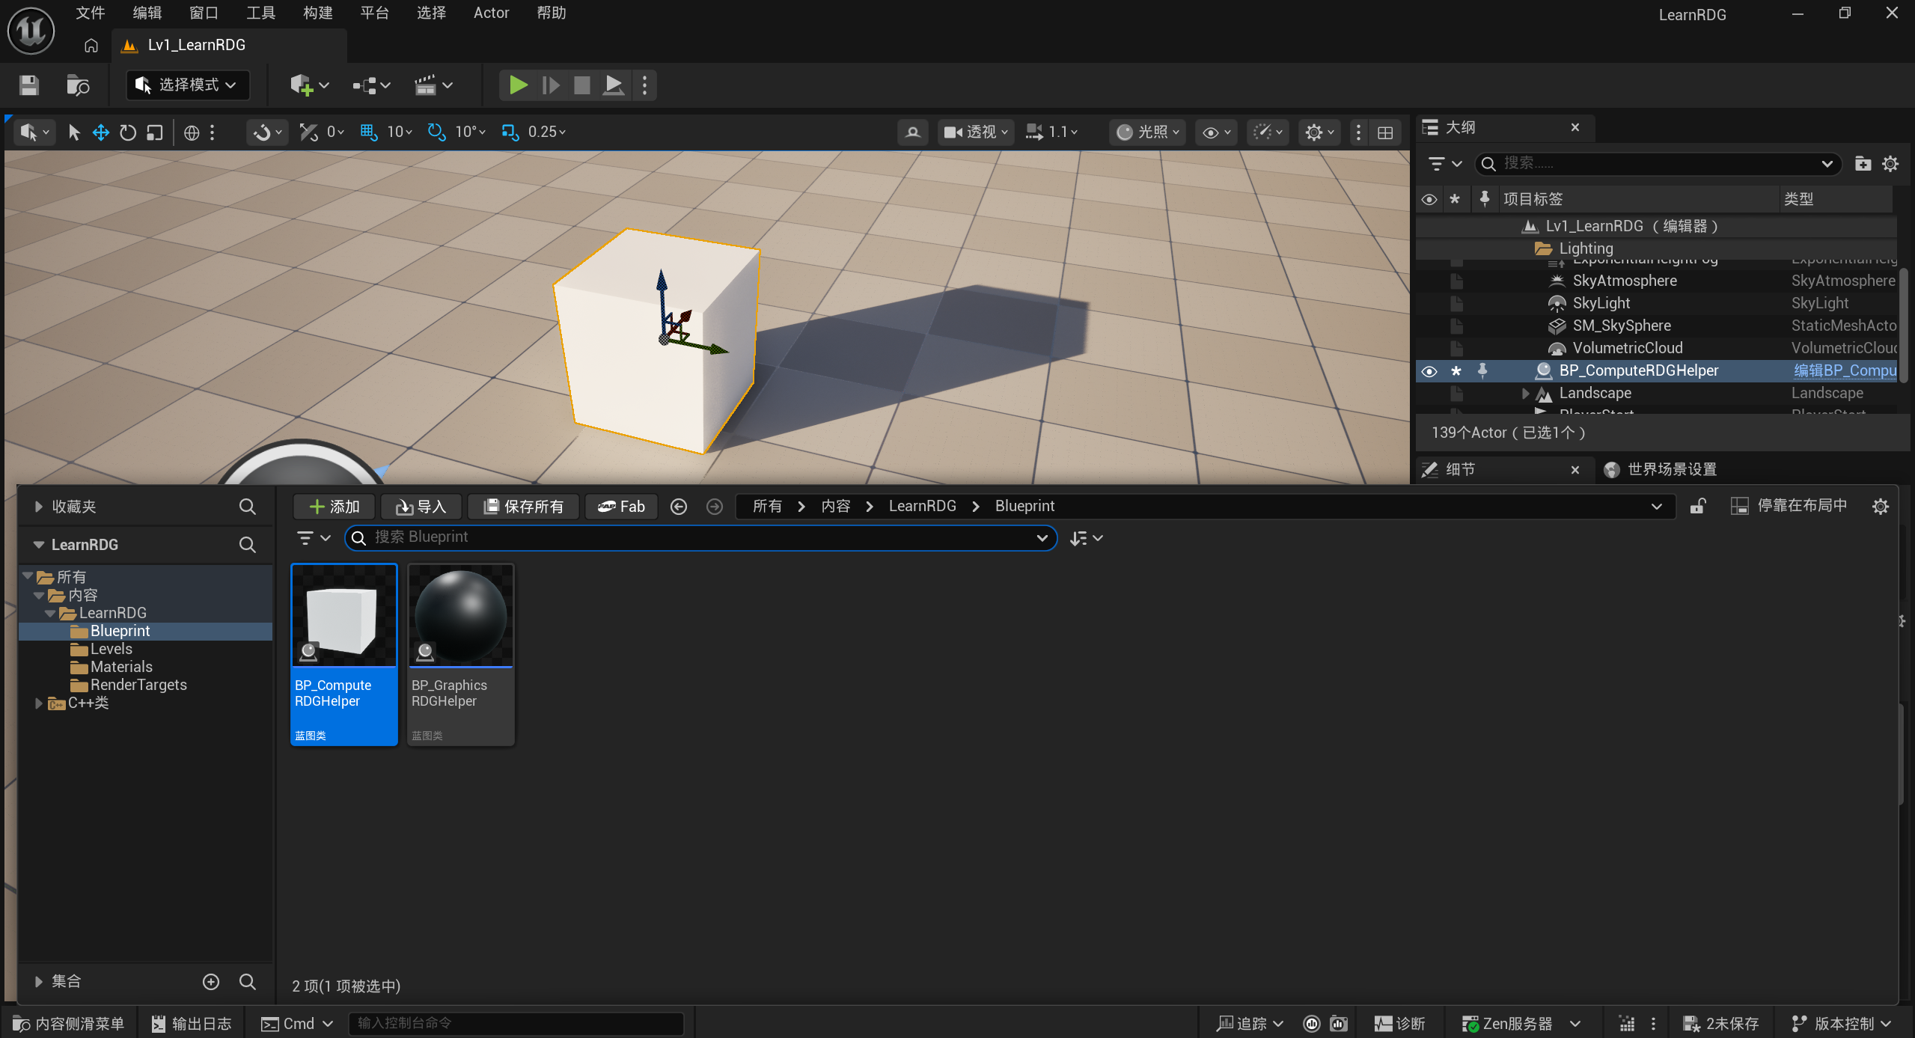
Task: Expand the Landscape entry in Outliner
Action: click(x=1525, y=394)
